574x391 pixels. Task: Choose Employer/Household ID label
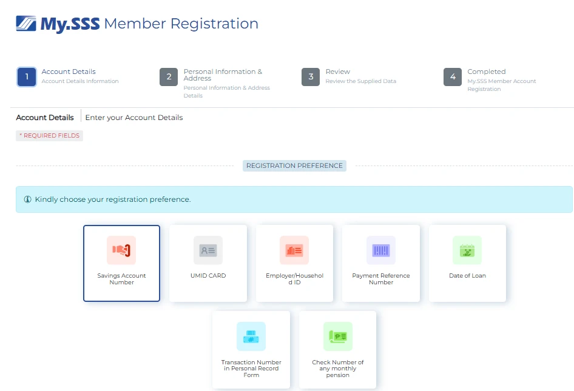pos(294,279)
